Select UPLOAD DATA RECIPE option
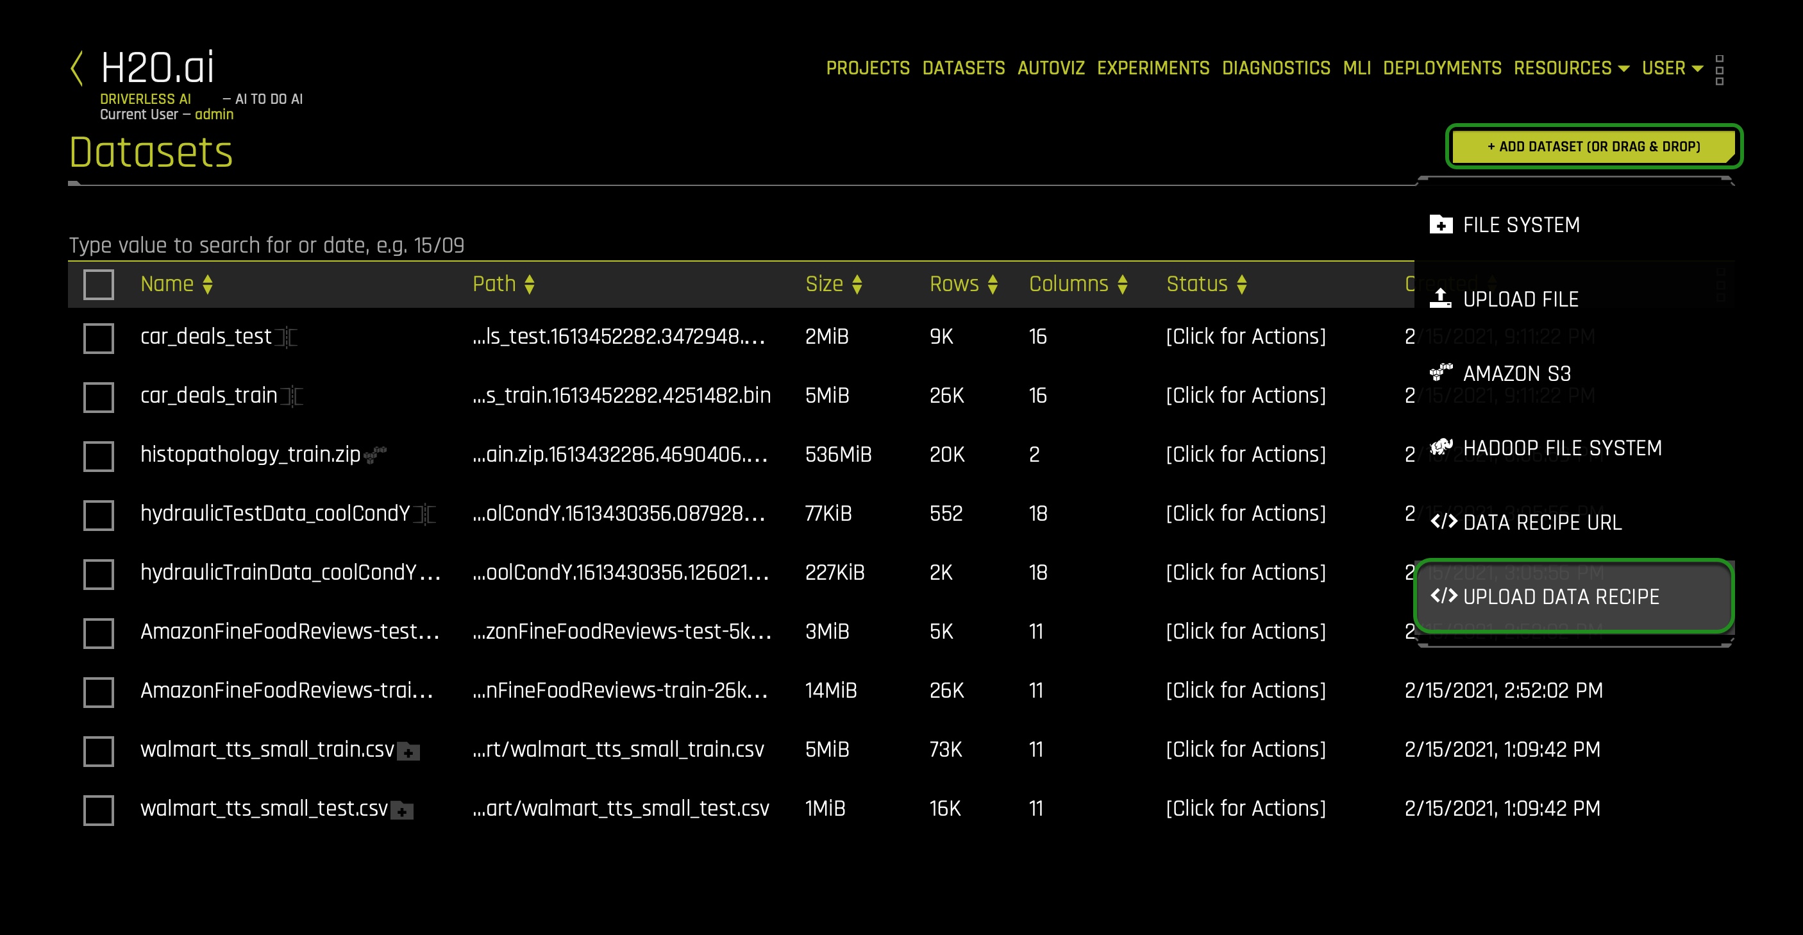This screenshot has height=935, width=1803. point(1574,596)
